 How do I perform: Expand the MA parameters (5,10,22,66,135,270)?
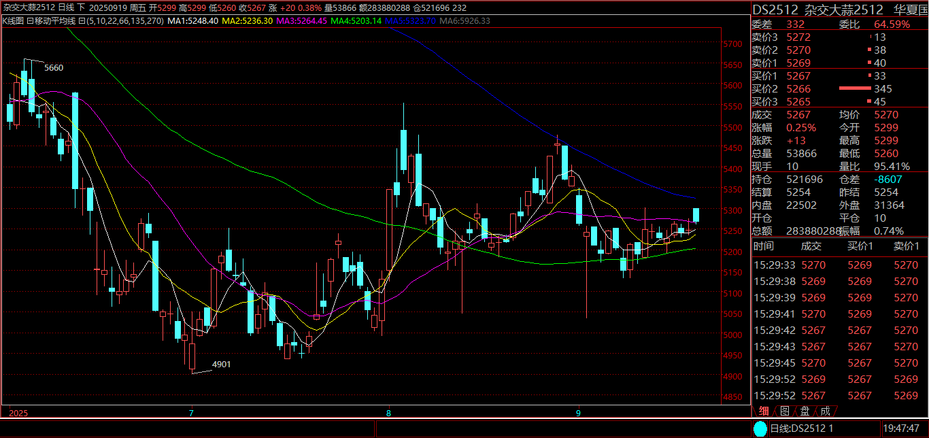click(124, 21)
